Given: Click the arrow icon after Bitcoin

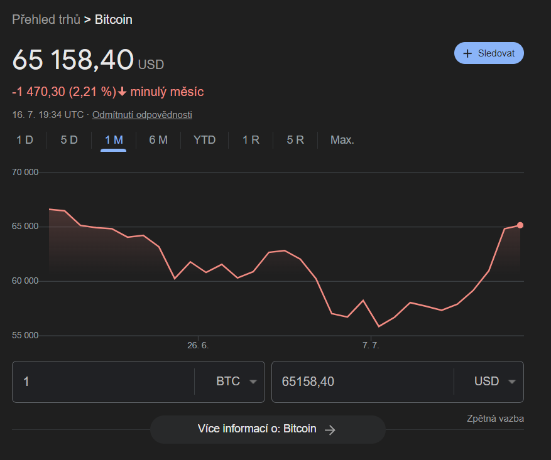Looking at the screenshot, I should [330, 430].
